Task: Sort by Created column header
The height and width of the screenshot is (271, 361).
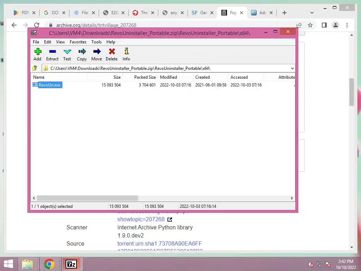Action: (210, 77)
